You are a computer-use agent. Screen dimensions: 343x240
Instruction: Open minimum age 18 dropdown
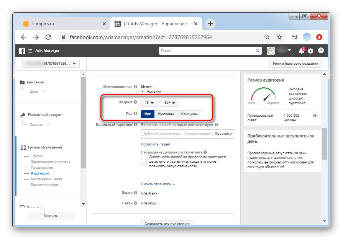(149, 103)
